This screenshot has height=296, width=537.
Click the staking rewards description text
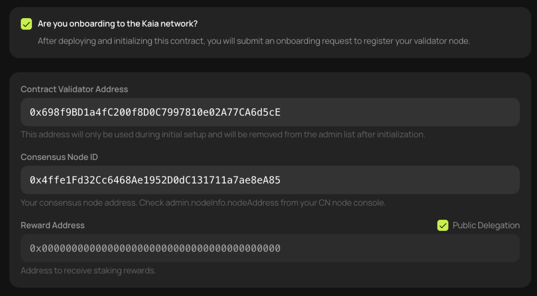coord(88,270)
